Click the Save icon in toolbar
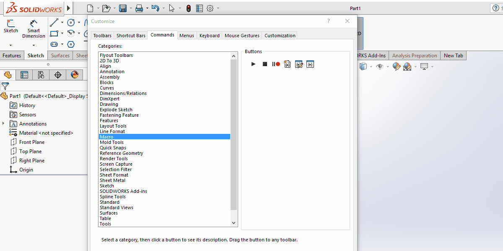The height and width of the screenshot is (251, 503). click(x=123, y=8)
